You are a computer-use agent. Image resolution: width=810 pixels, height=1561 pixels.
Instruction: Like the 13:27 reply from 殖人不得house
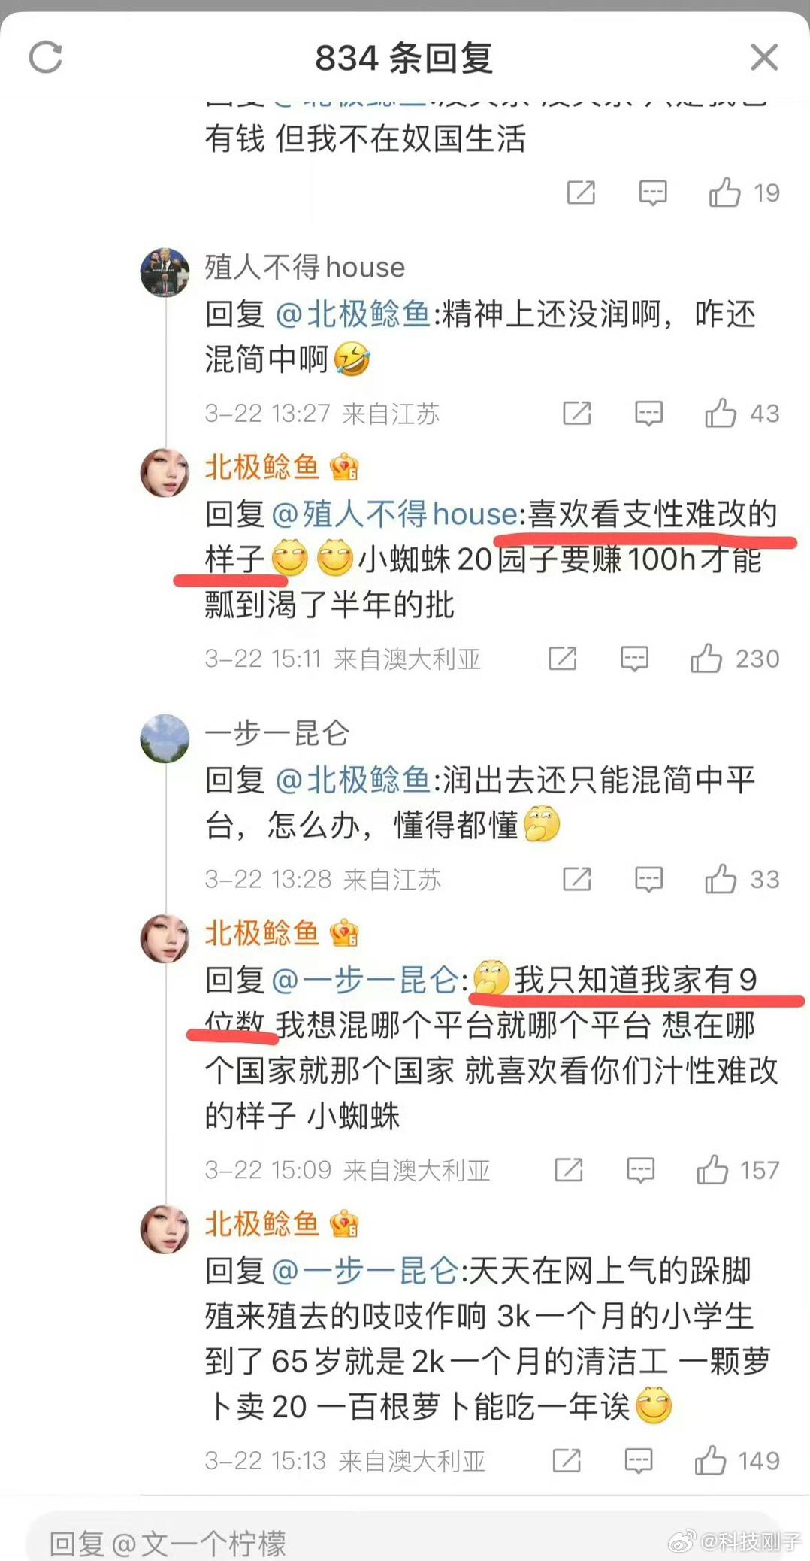(x=721, y=413)
